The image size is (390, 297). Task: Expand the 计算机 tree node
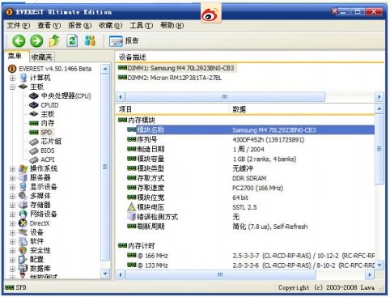[x=12, y=78]
